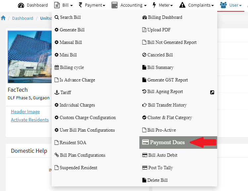
Task: Expand the Accounting dropdown menu
Action: [145, 5]
